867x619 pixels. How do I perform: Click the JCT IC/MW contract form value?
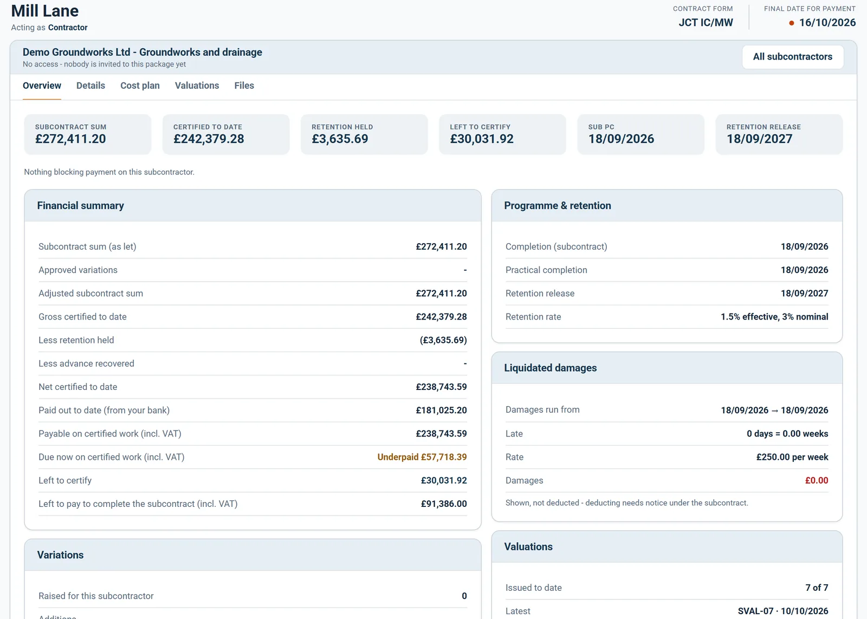click(706, 23)
